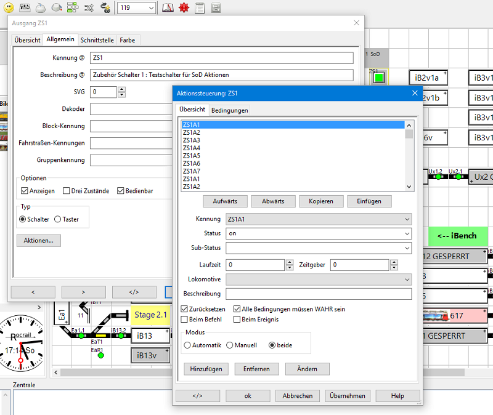Uncheck the Zurücksetzen checkbox
This screenshot has width=493, height=415.
185,309
